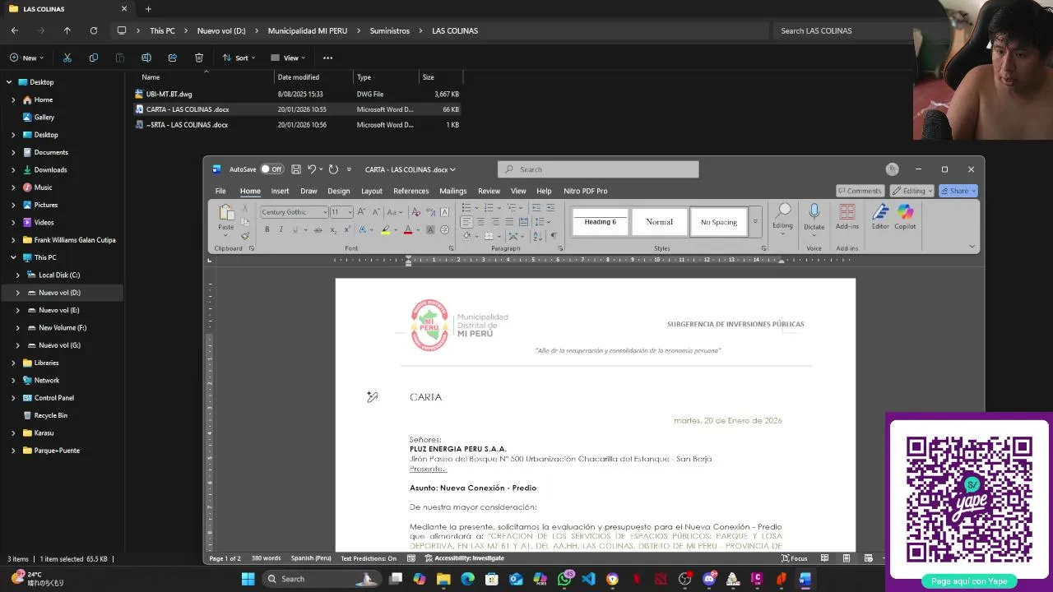This screenshot has width=1053, height=592.
Task: Collapse the Word ribbon chevron
Action: click(x=972, y=247)
